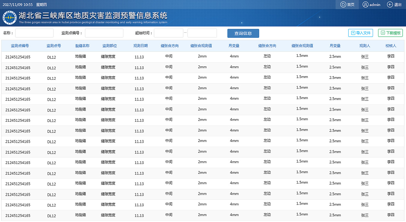Image resolution: width=406 pixels, height=222 pixels.
Task: Click the 缝张合方向 header following the 月变量 column
Action: pos(267,46)
